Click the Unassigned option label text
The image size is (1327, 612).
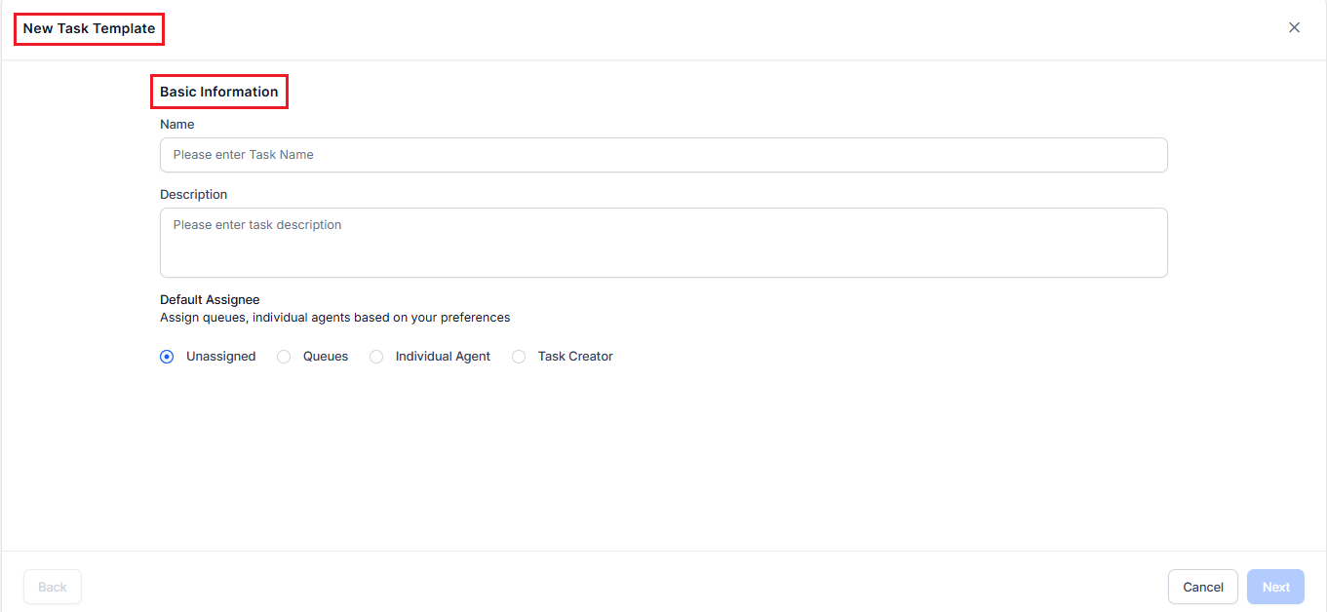(221, 357)
